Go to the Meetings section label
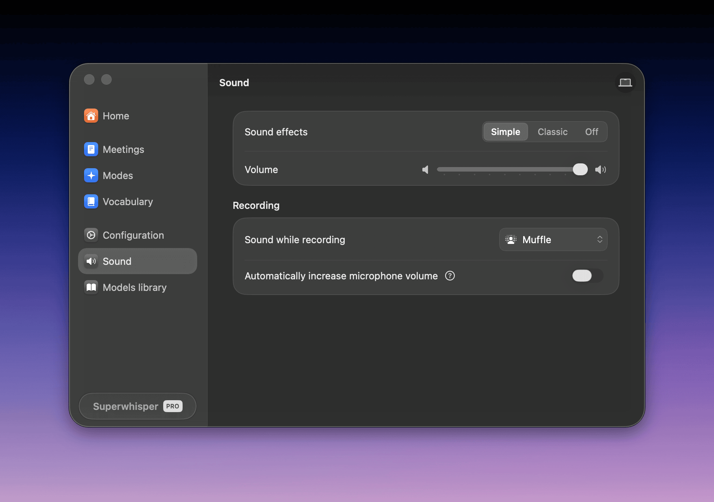This screenshot has width=714, height=502. [123, 150]
